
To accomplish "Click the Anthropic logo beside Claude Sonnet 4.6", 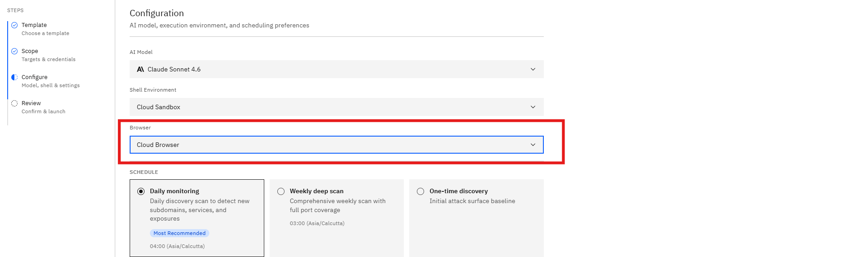I will (x=140, y=69).
